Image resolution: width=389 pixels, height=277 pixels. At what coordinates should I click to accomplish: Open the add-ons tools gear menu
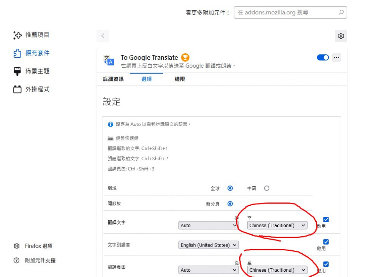pos(341,36)
